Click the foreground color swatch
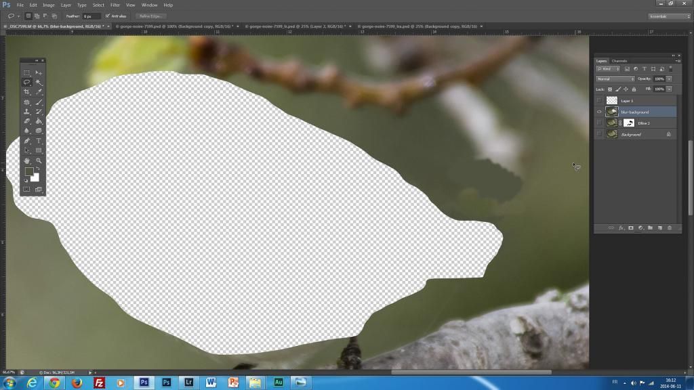The image size is (694, 390). 30,173
